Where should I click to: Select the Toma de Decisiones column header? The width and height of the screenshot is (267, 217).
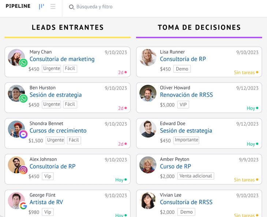click(x=199, y=27)
